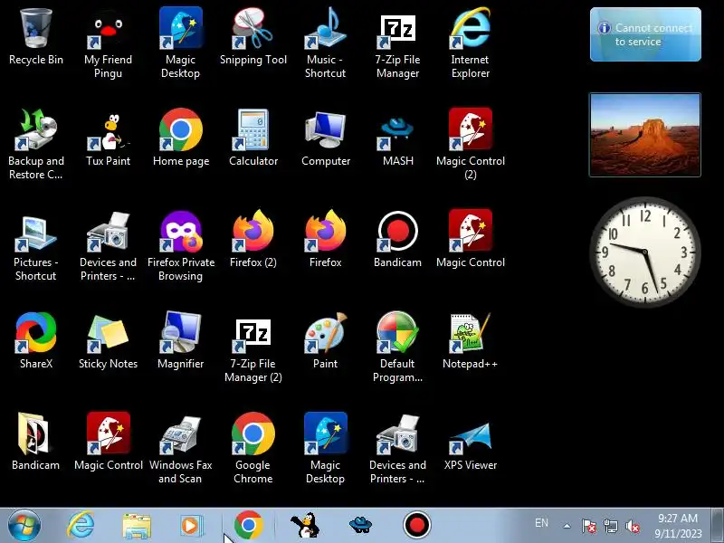
Task: Select Magic Desktop icon beside Snipping Tool
Action: (180, 43)
